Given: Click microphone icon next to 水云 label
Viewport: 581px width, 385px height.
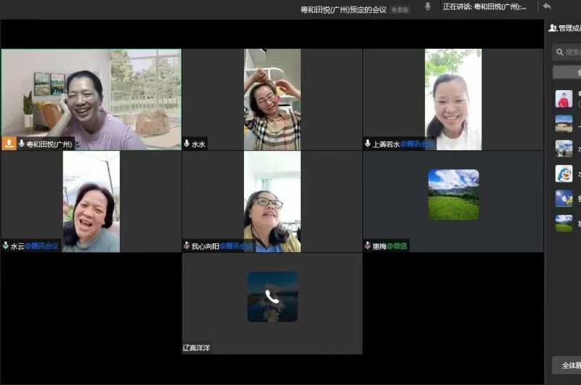Looking at the screenshot, I should pos(6,246).
